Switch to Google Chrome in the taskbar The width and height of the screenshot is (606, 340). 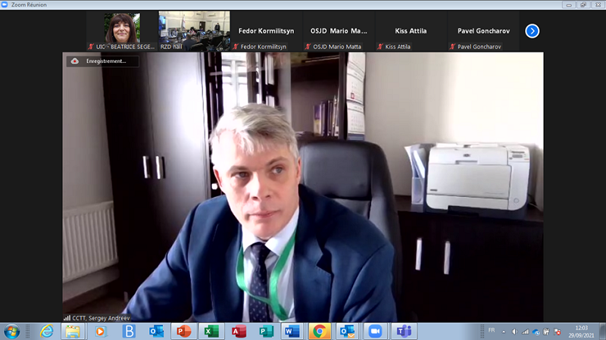click(320, 331)
